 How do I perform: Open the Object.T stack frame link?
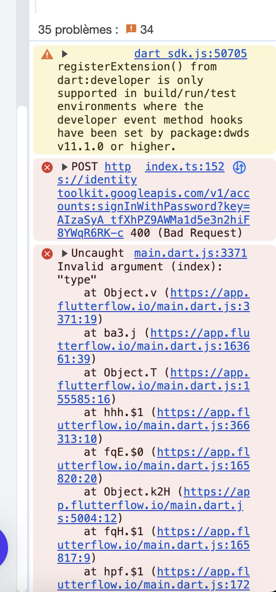[x=153, y=386]
